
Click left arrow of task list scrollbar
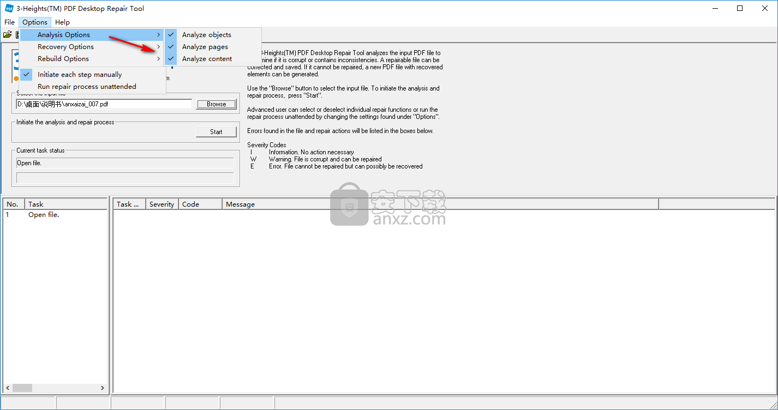pyautogui.click(x=8, y=388)
